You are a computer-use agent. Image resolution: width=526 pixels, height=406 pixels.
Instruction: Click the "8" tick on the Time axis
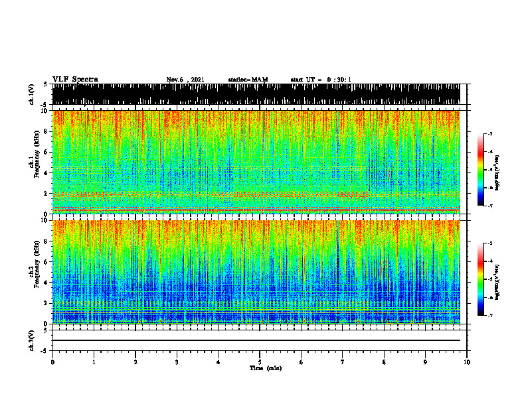(x=384, y=362)
